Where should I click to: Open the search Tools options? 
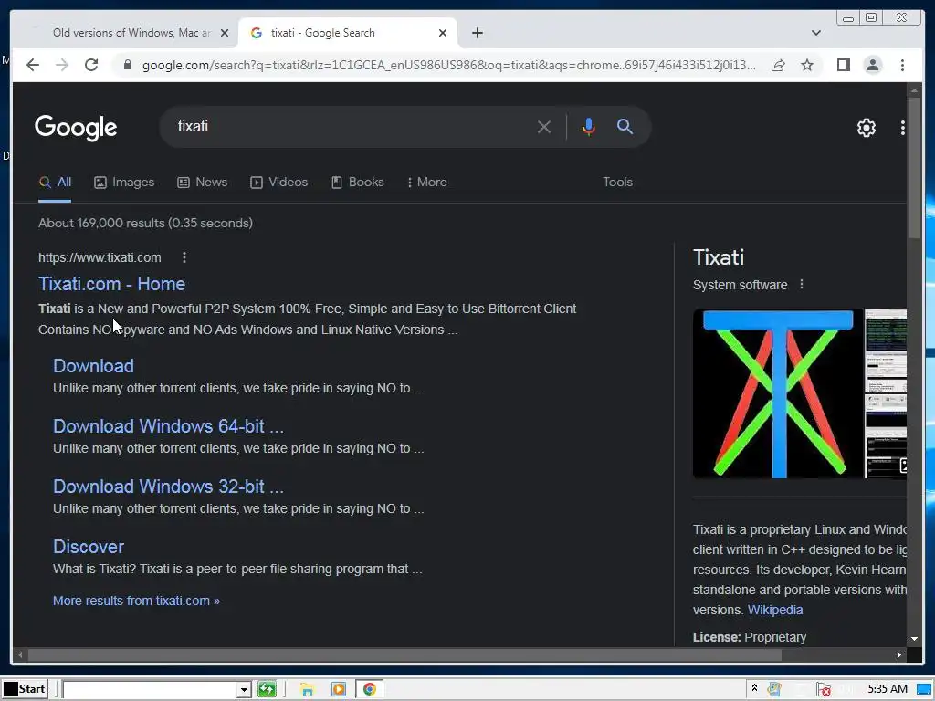coord(617,183)
